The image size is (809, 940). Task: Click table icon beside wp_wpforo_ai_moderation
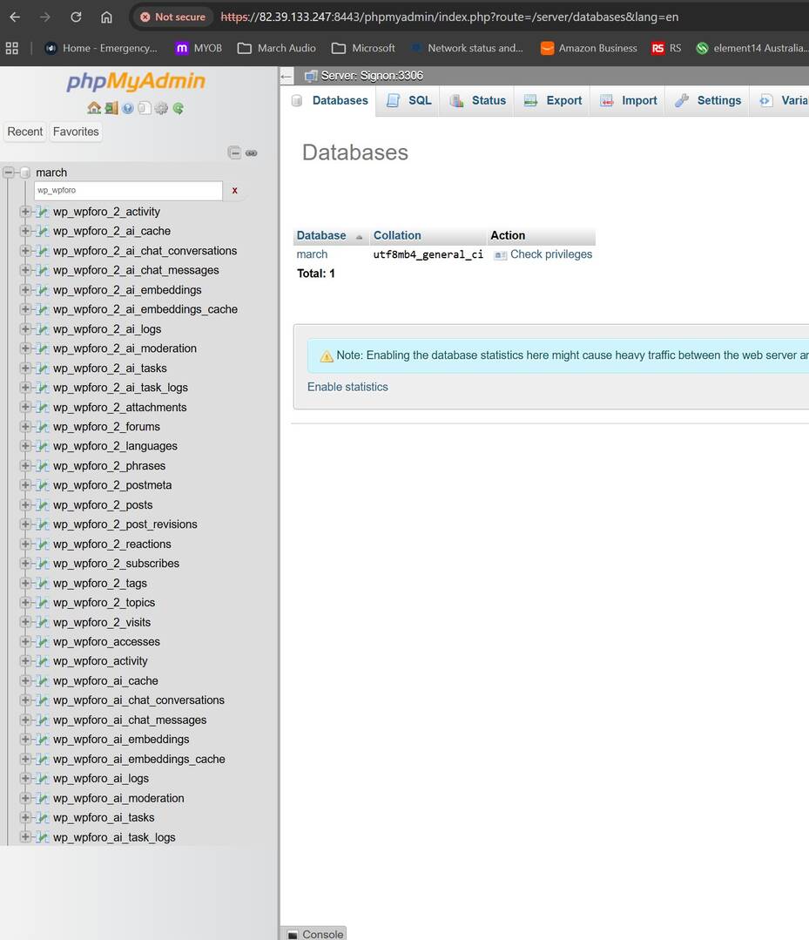tap(42, 798)
